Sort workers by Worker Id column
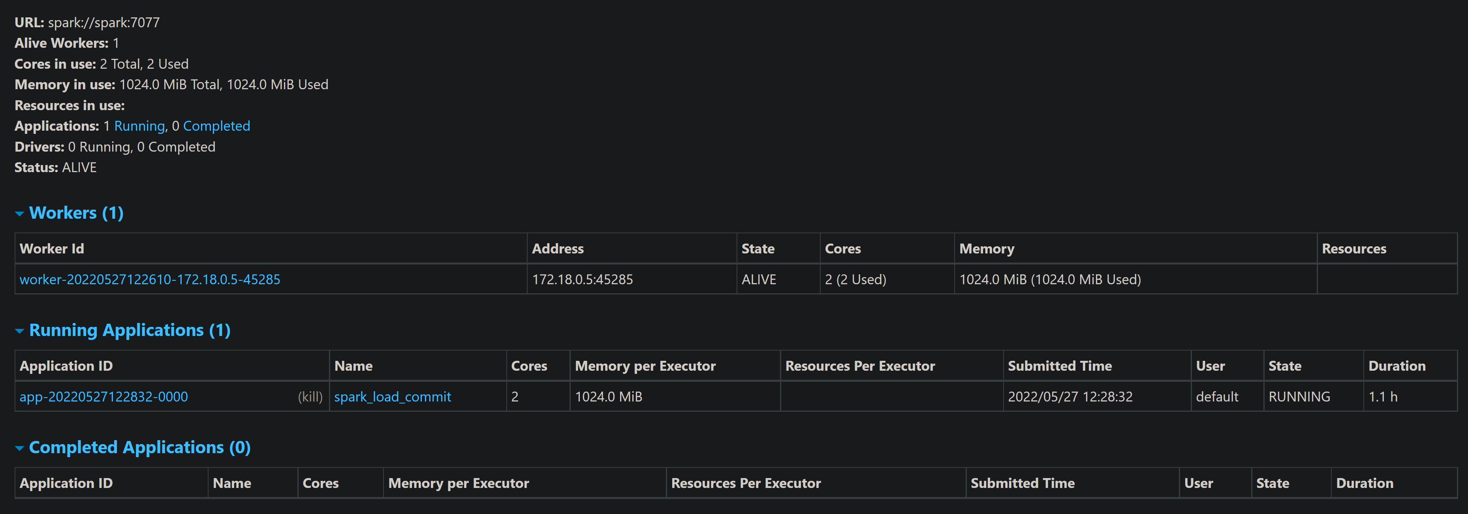This screenshot has width=1468, height=514. coord(52,248)
